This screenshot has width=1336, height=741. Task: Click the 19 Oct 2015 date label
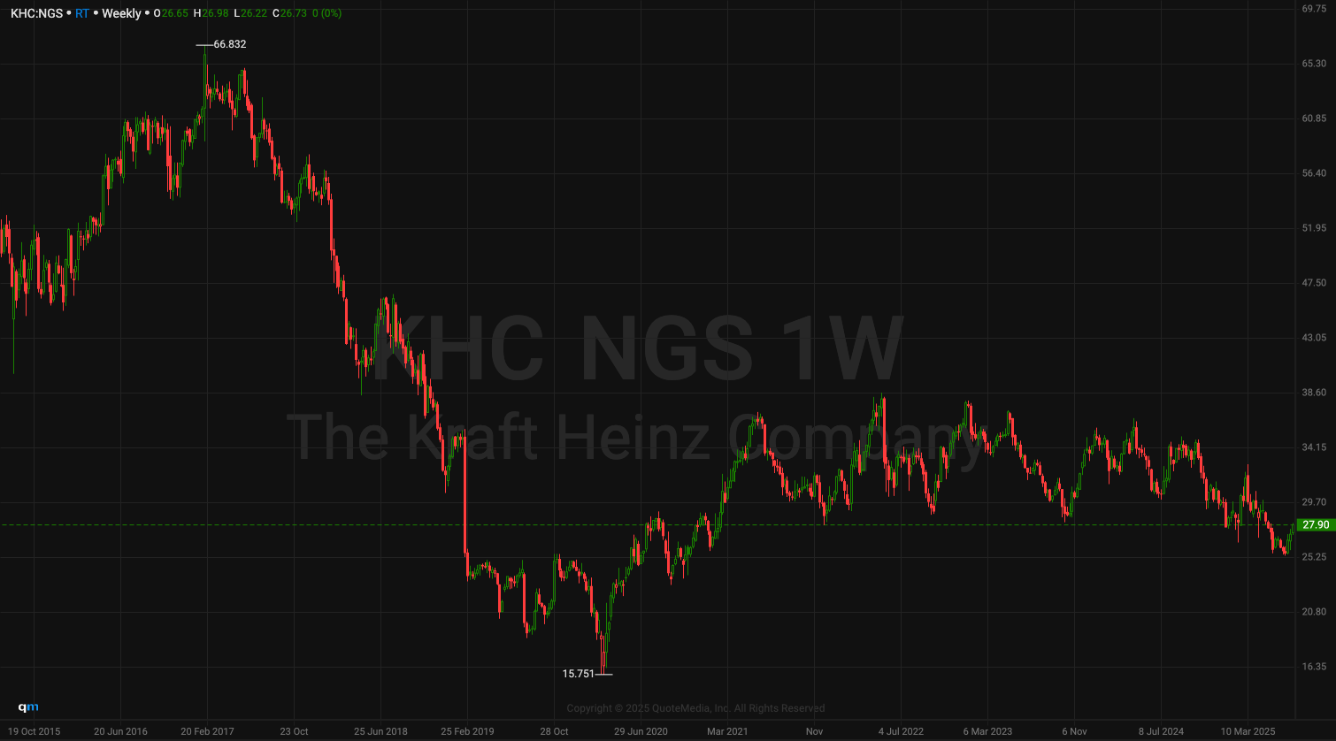[34, 731]
